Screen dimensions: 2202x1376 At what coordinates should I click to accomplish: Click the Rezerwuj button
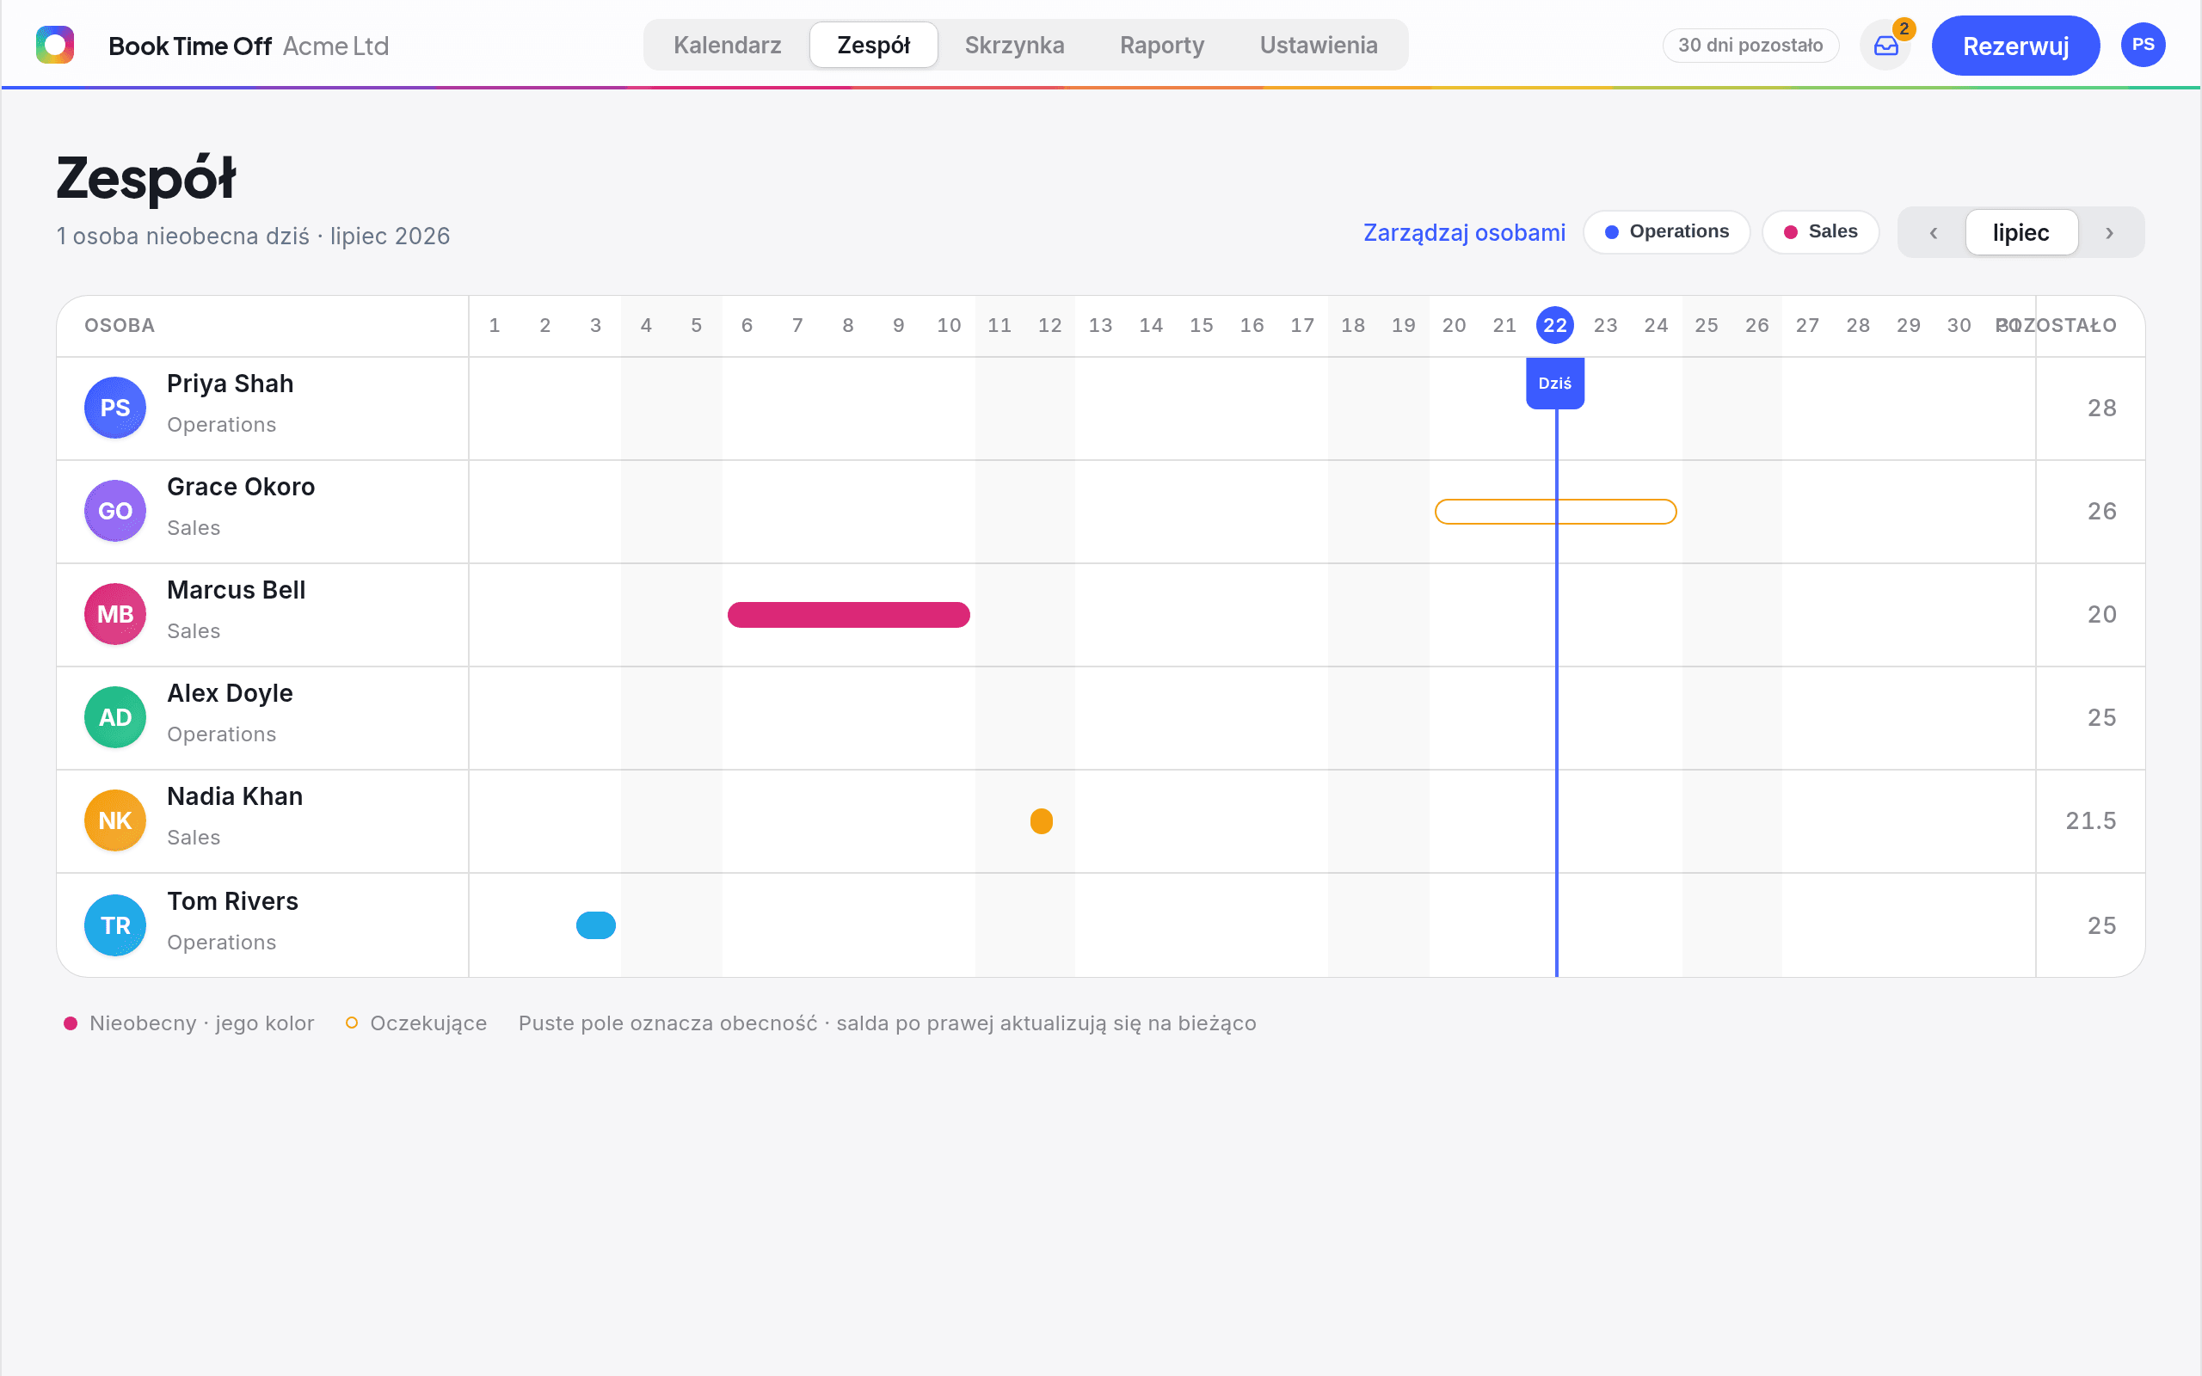(2015, 46)
